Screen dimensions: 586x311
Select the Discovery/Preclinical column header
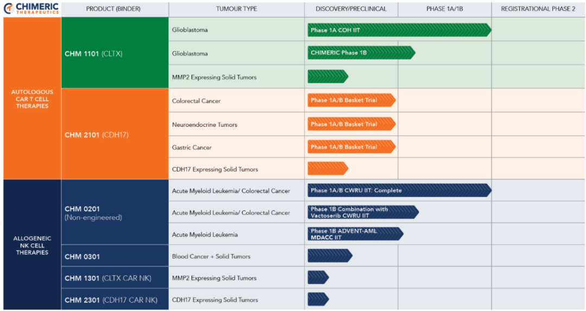(351, 9)
